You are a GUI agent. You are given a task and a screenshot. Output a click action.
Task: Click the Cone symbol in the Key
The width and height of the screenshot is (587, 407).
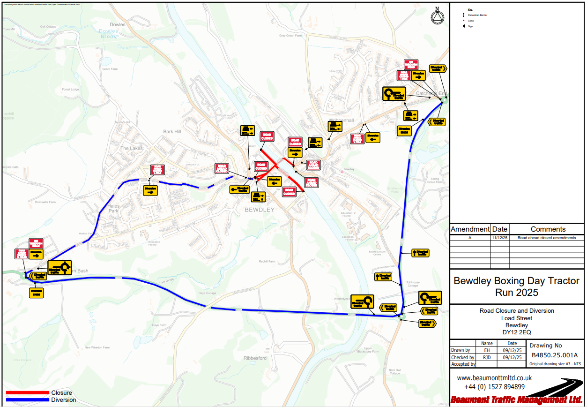463,21
